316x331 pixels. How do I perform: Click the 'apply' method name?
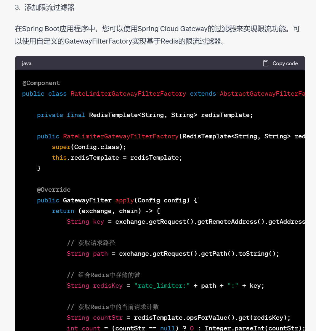point(124,200)
